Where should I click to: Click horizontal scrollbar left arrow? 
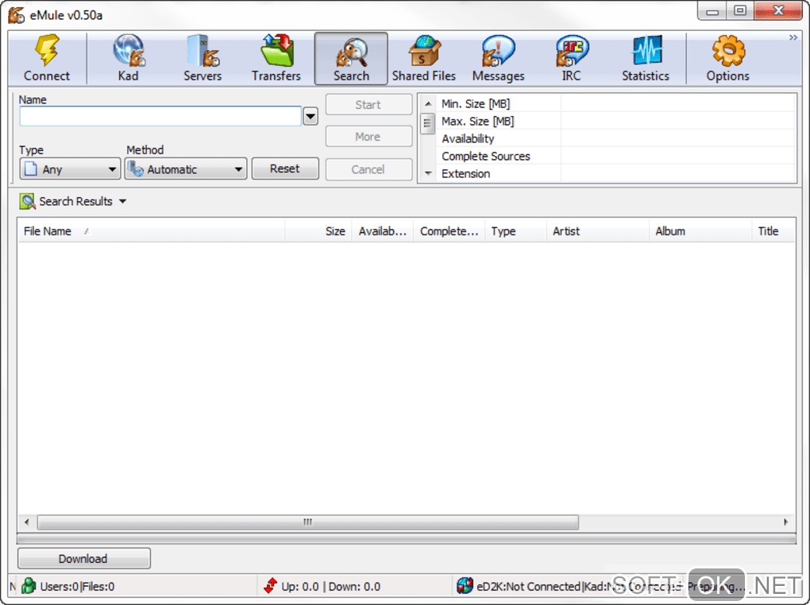pos(27,522)
